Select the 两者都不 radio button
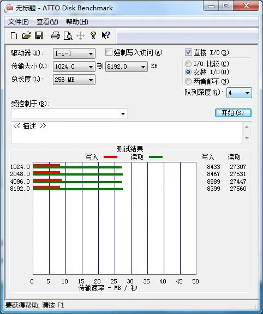 pos(188,81)
